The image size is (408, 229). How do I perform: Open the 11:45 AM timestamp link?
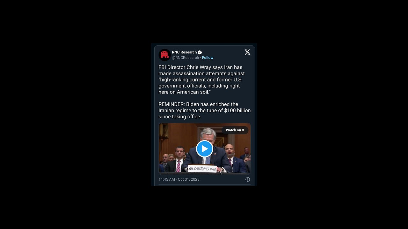167,179
